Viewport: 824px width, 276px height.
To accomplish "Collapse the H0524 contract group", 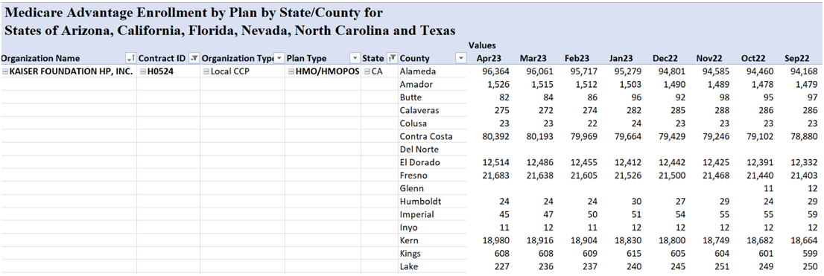I will (x=142, y=71).
